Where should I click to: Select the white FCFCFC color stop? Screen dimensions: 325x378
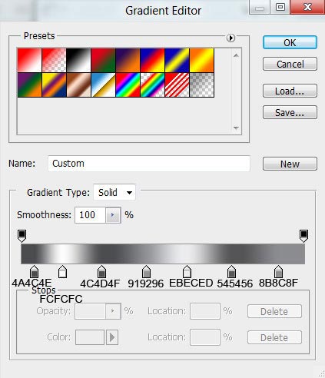[x=62, y=272]
